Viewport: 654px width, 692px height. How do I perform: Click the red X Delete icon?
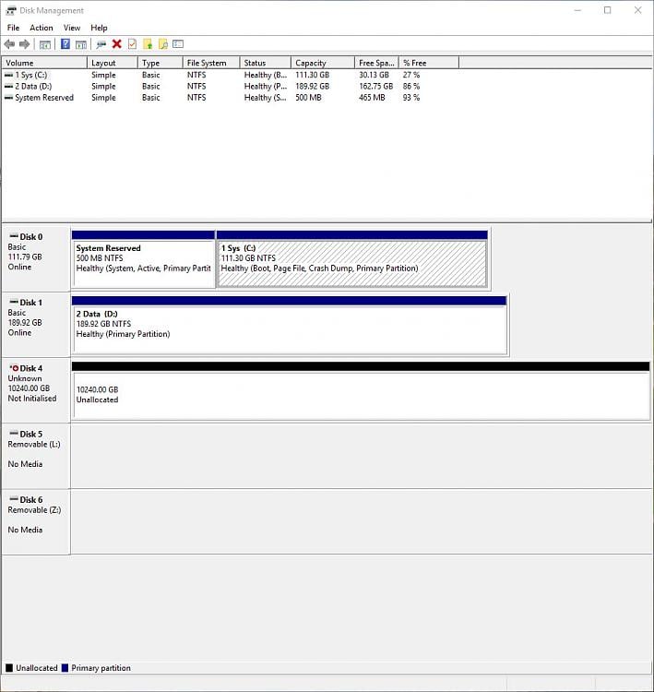117,44
